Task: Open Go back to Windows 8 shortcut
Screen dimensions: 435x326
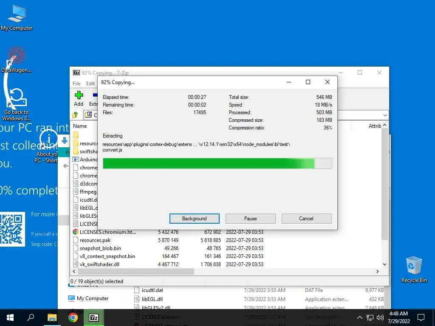Action: pos(17,105)
